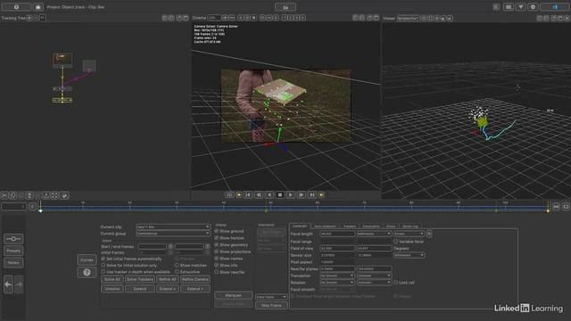Image resolution: width=571 pixels, height=321 pixels.
Task: Click the Cinema zoom-in plus icon
Action: point(225,18)
